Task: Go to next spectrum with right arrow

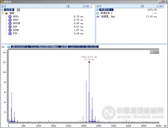Action: [158, 52]
